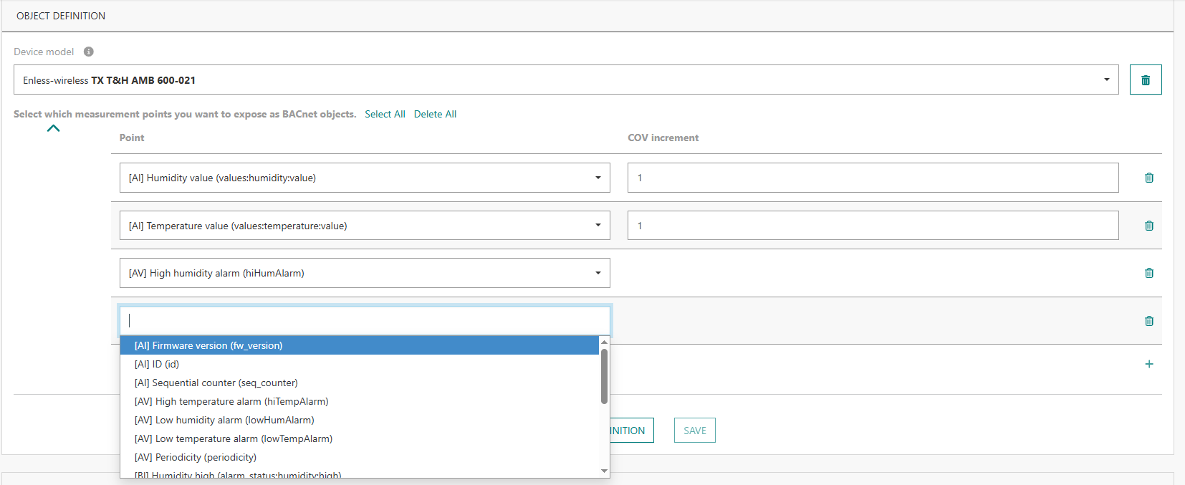Image resolution: width=1185 pixels, height=485 pixels.
Task: Delete the Temperature value point row
Action: tap(1148, 226)
